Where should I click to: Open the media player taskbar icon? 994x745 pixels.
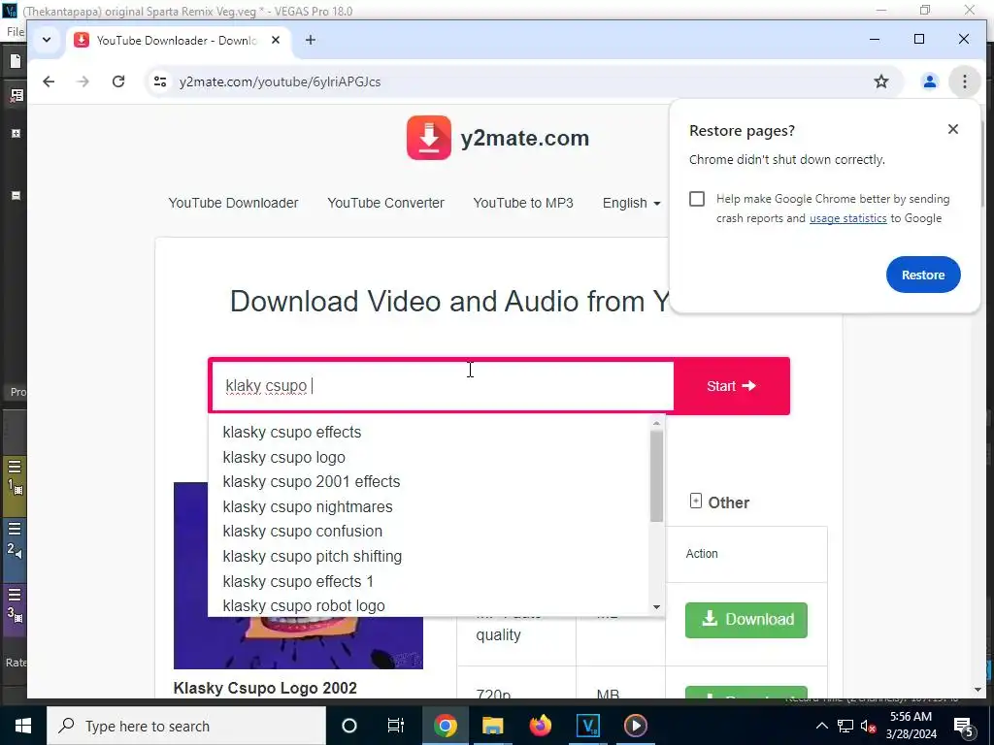click(635, 726)
